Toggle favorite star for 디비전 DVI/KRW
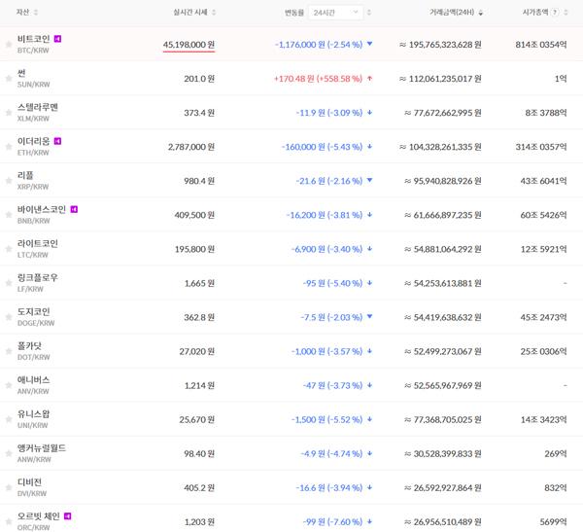Viewport: 583px width, 532px height. coord(9,487)
